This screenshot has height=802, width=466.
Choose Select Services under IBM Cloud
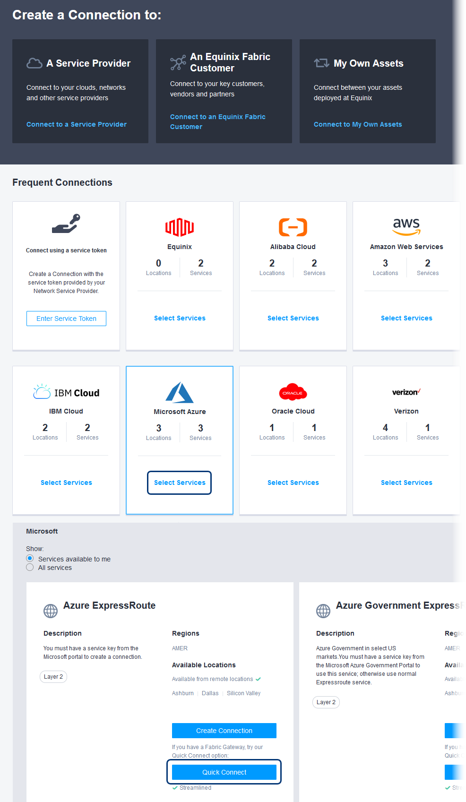point(66,483)
